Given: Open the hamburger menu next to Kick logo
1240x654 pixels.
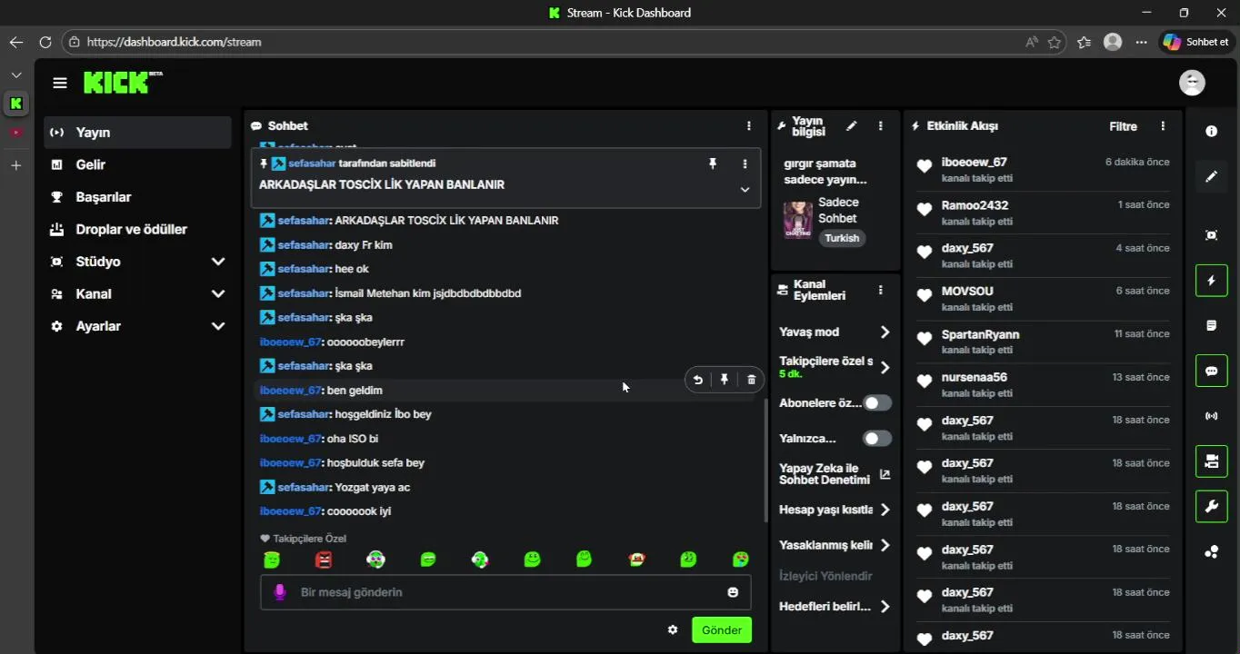Looking at the screenshot, I should click(x=60, y=83).
